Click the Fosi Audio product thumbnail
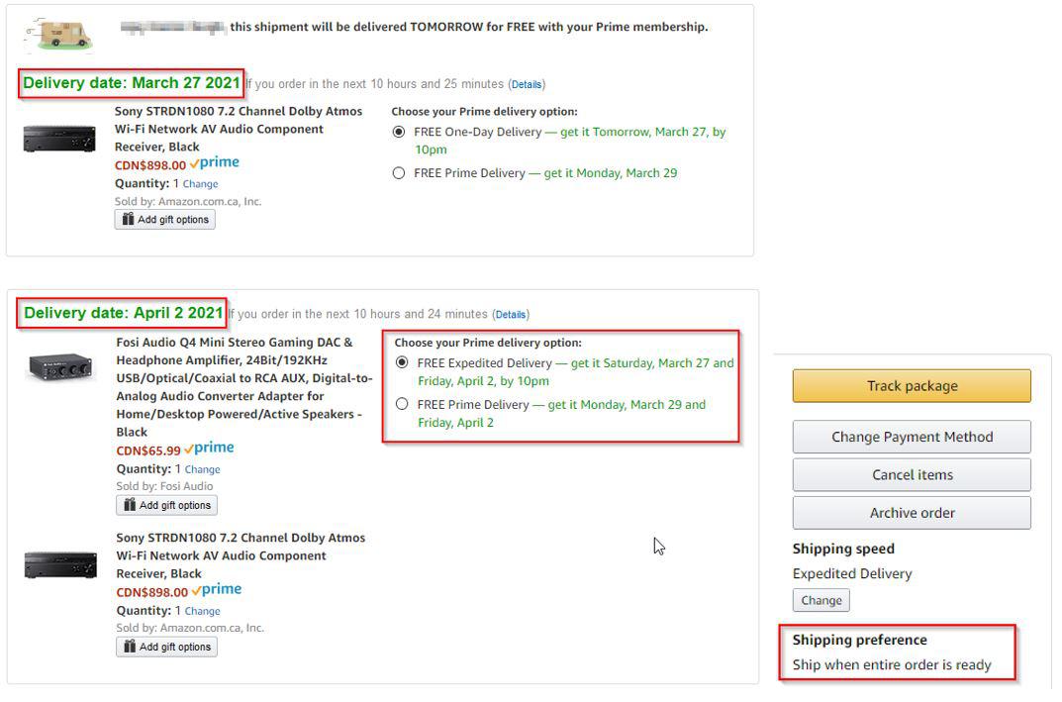This screenshot has width=1062, height=702. [59, 366]
